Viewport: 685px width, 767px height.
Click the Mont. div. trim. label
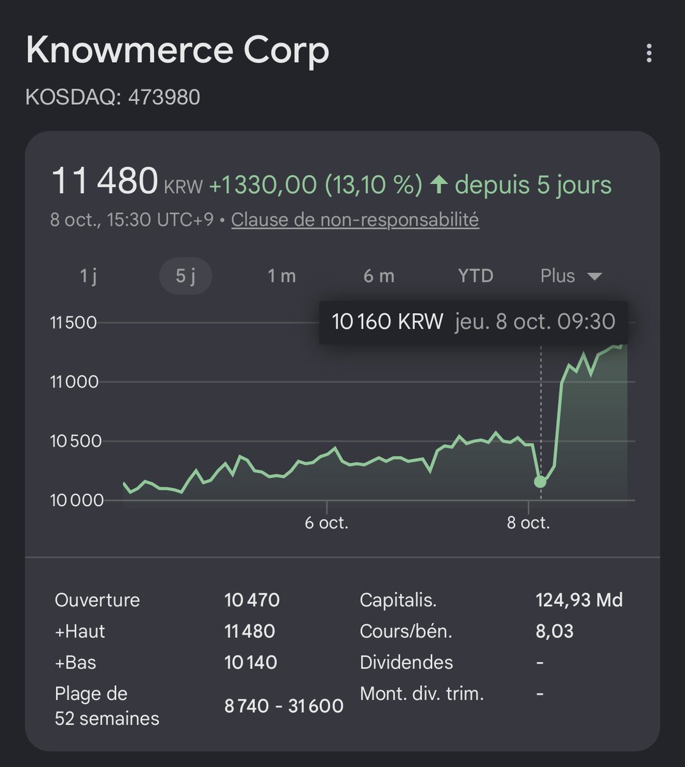422,693
